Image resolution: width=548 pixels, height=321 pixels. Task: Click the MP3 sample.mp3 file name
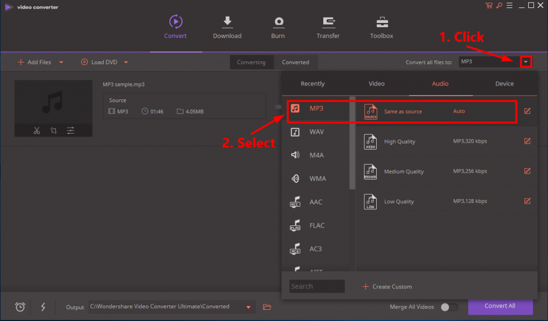pos(124,84)
